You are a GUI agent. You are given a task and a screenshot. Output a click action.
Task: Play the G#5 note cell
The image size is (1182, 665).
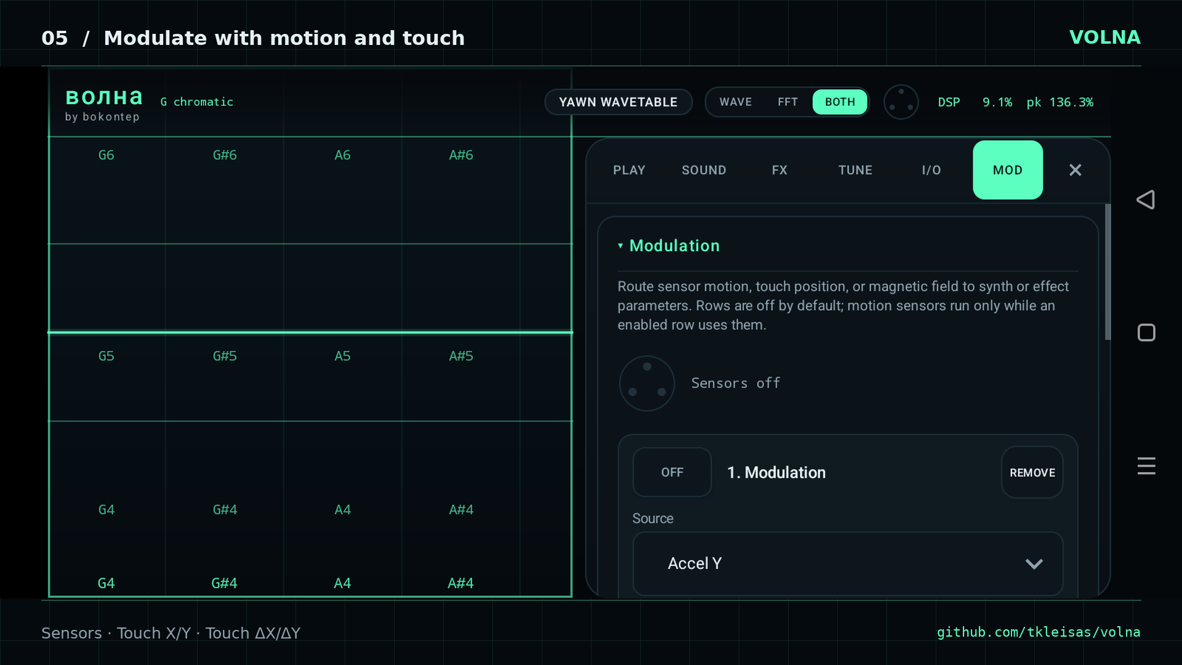(x=225, y=377)
